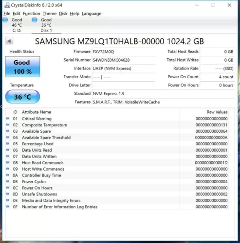Click the Standard field NVM Express 1.3
The width and height of the screenshot is (240, 243).
(x=163, y=94)
